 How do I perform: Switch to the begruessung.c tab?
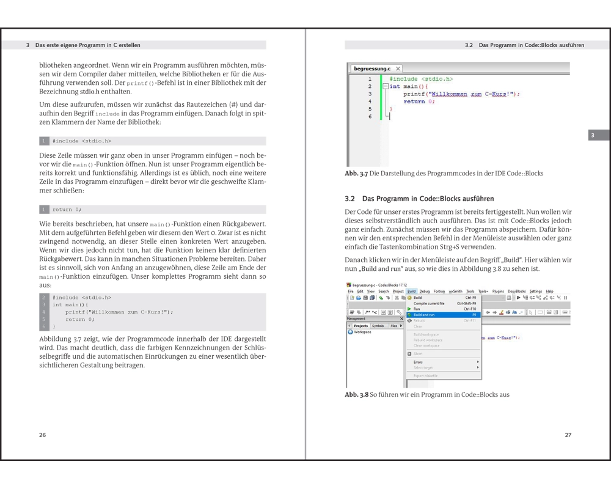click(x=373, y=69)
